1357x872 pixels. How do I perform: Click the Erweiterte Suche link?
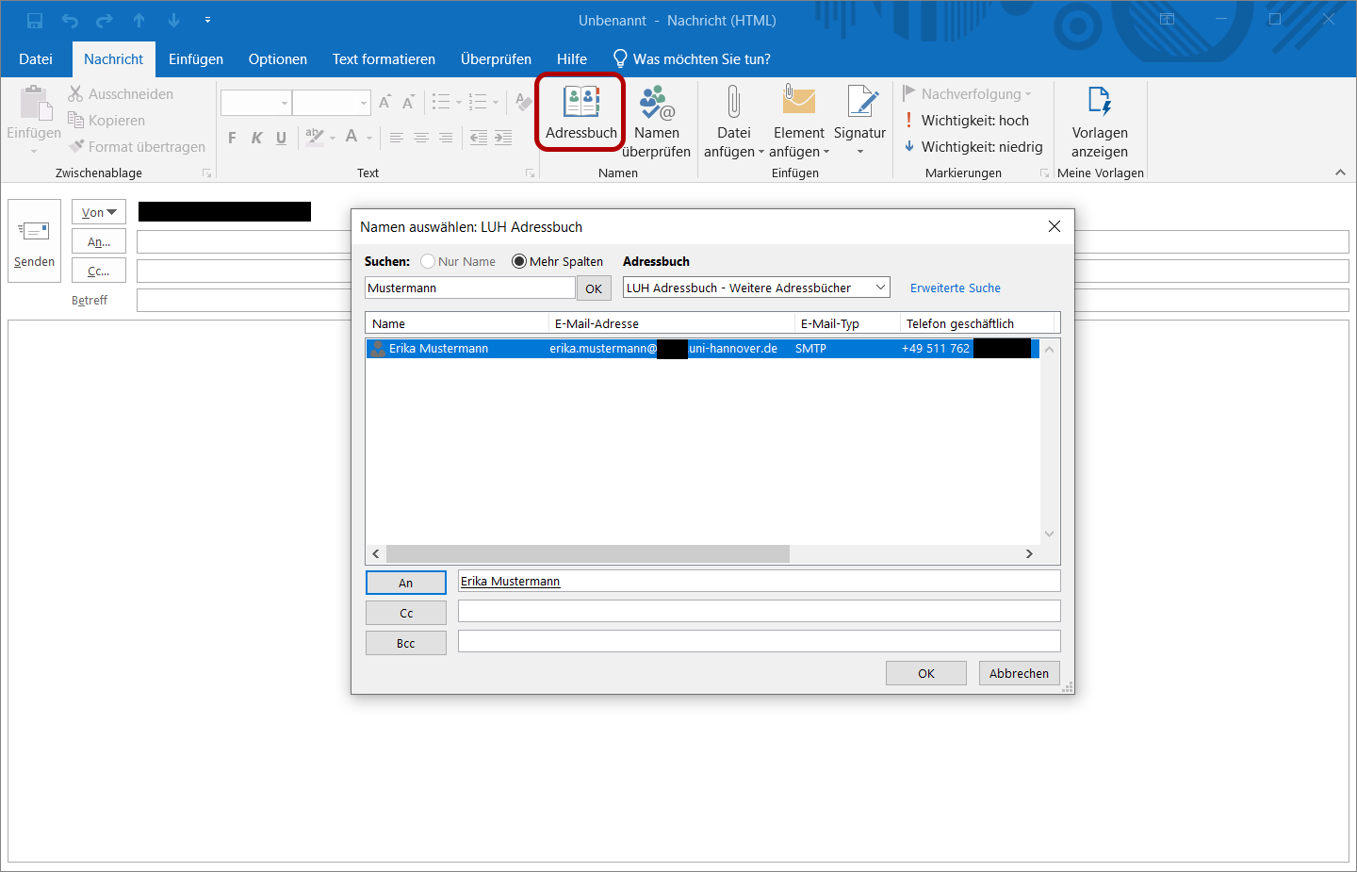[956, 288]
